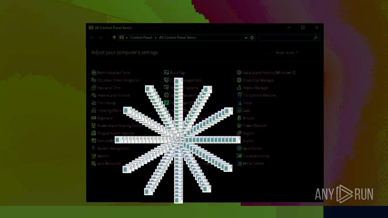Select Control Panel in the breadcrumb
The width and height of the screenshot is (388, 218).
coord(141,38)
